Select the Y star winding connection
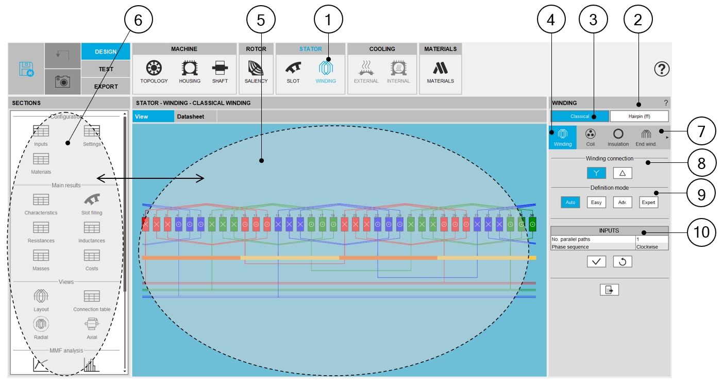This screenshot has width=723, height=385. [x=596, y=173]
